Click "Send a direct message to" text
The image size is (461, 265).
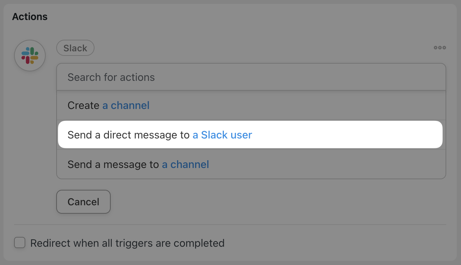[x=129, y=135]
